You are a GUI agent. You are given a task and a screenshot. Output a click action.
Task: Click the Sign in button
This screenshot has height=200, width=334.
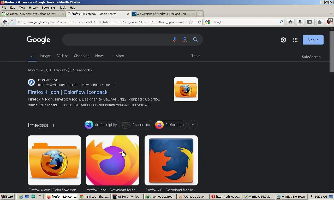pyautogui.click(x=313, y=40)
